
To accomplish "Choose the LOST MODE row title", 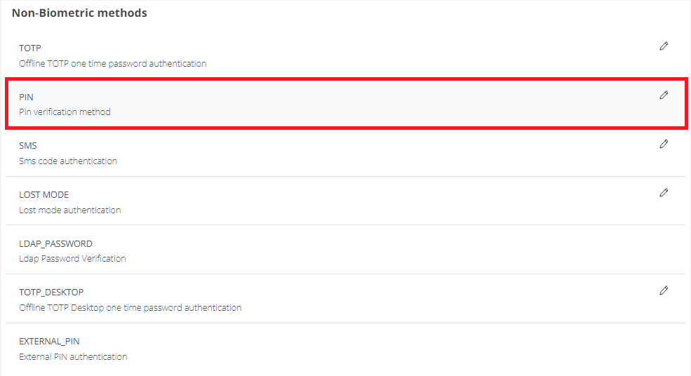I will [x=43, y=195].
